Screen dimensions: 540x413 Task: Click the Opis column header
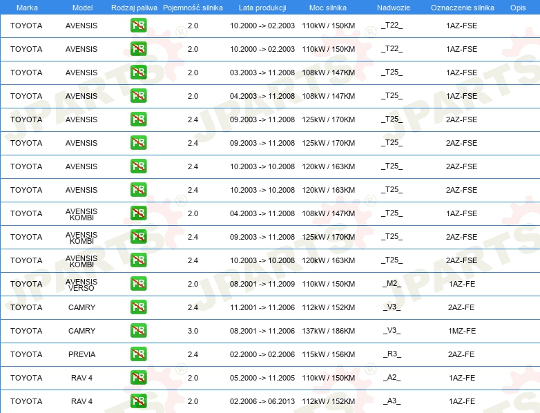coord(518,8)
